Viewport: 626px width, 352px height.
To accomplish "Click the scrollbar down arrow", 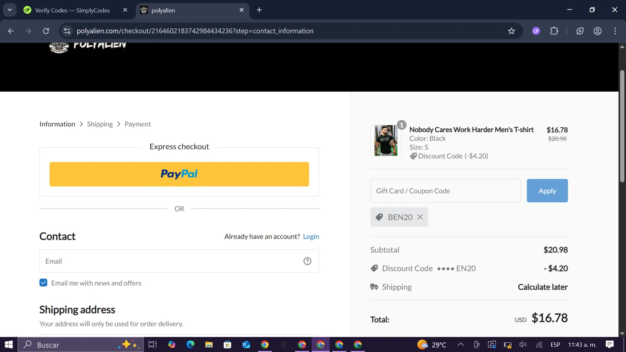I will click(622, 333).
